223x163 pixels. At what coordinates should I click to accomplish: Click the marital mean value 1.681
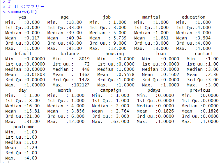tap(162, 38)
